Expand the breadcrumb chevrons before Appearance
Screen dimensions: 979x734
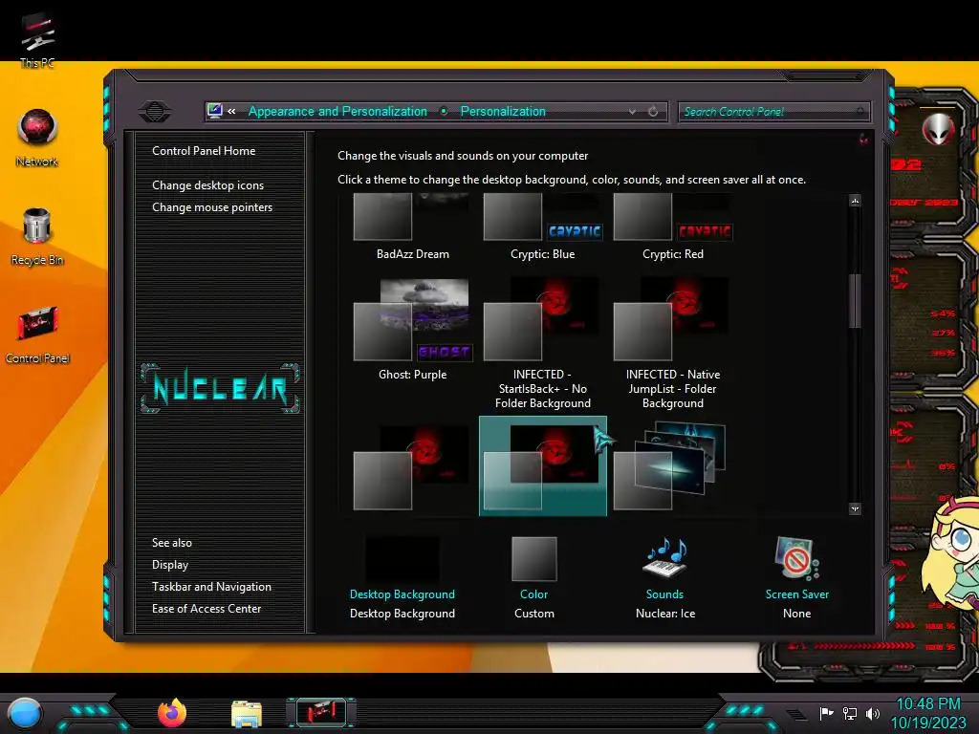click(231, 111)
